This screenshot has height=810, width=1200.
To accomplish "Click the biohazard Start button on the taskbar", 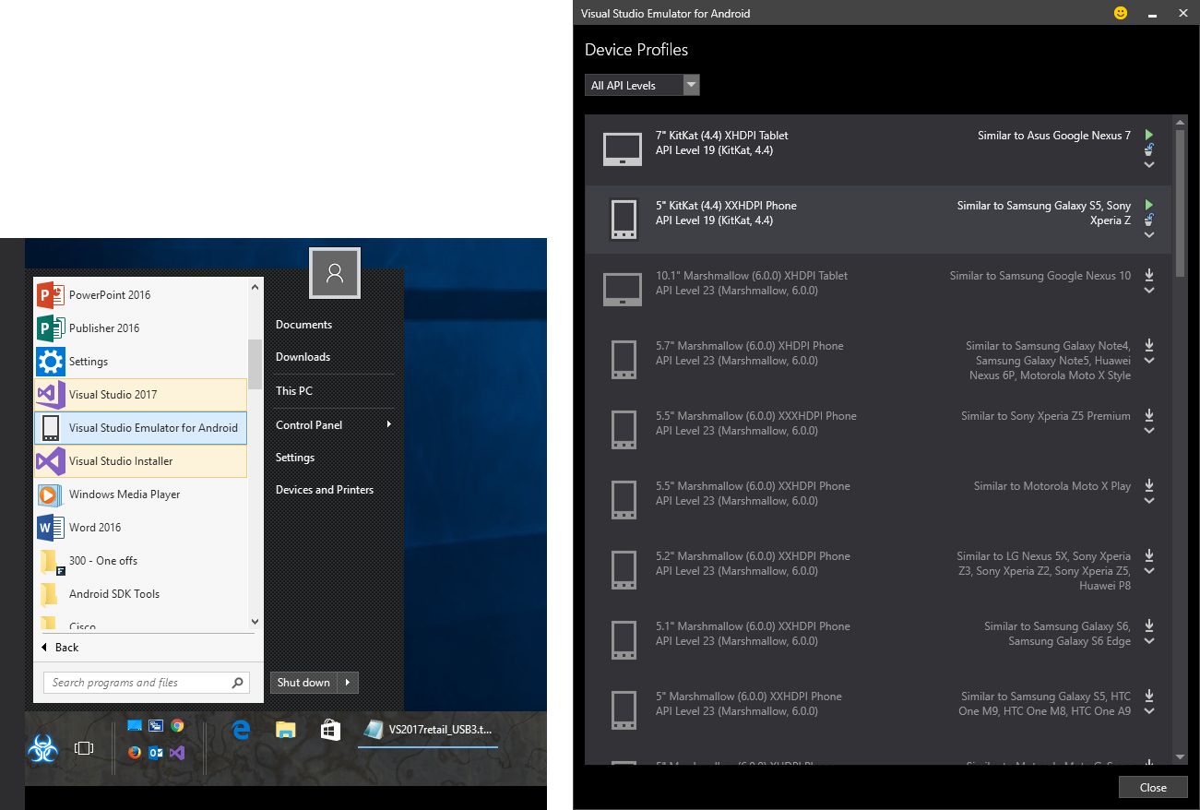I will pyautogui.click(x=42, y=749).
